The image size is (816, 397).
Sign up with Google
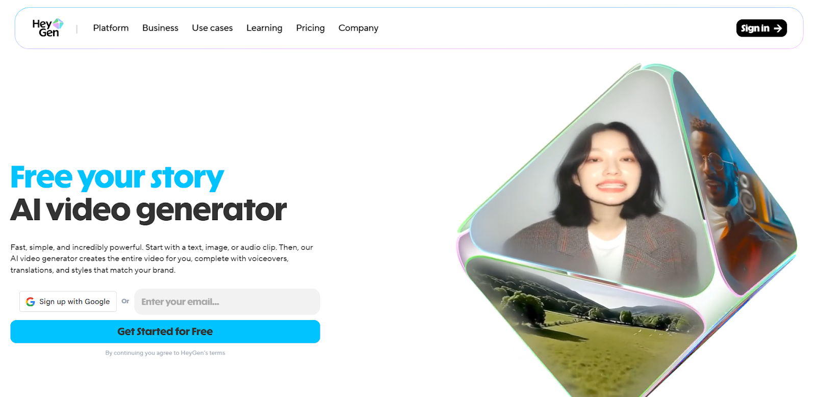(x=68, y=302)
